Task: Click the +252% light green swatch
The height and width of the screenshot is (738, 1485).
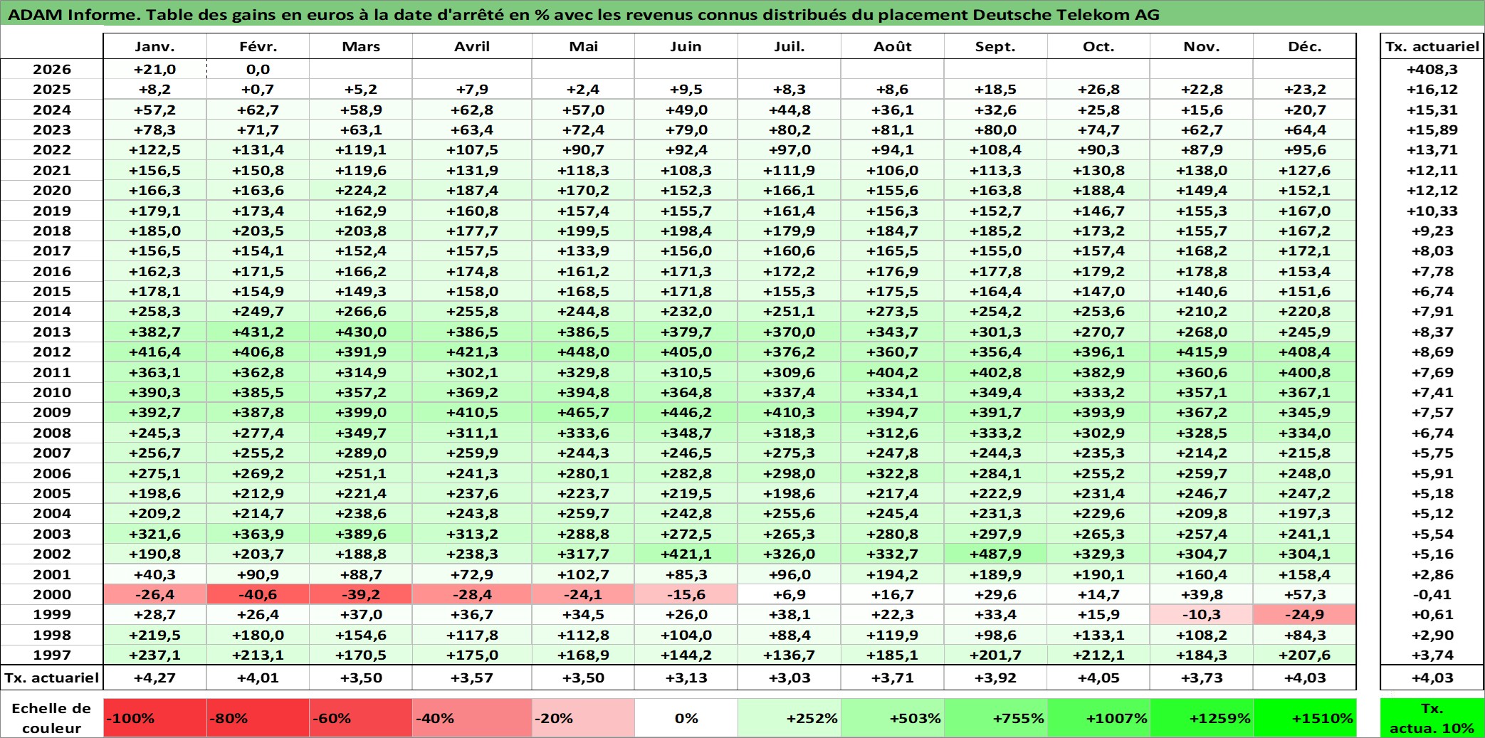Action: 789,718
